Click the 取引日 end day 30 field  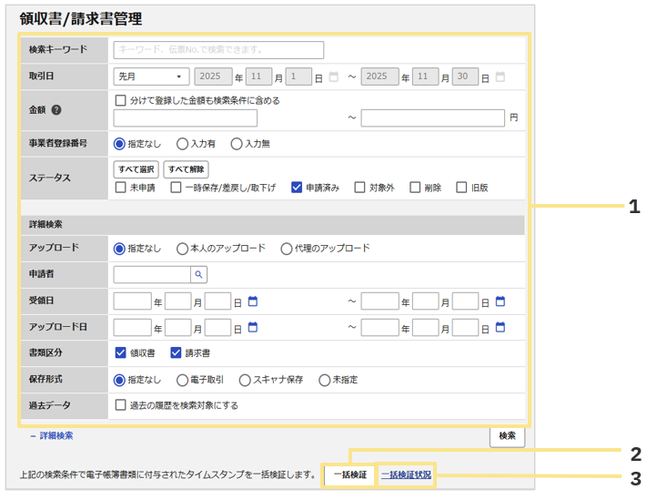click(465, 77)
